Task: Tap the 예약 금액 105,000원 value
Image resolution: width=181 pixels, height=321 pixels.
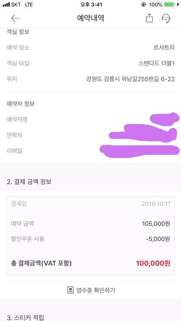Action: [156, 224]
